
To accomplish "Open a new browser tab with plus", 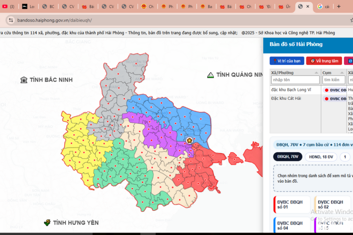I will [338, 7].
